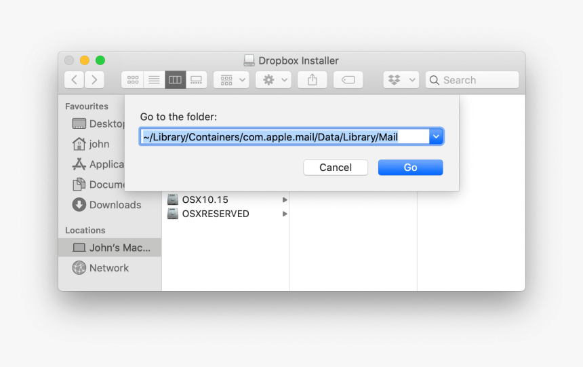This screenshot has height=367, width=583.
Task: Click the OSXRESERVED disk icon
Action: pyautogui.click(x=172, y=214)
